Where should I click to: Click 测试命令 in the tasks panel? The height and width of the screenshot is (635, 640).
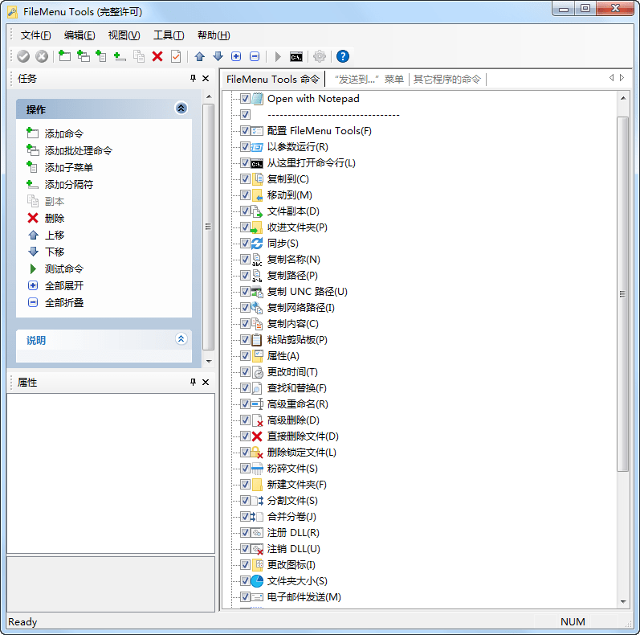coord(64,269)
